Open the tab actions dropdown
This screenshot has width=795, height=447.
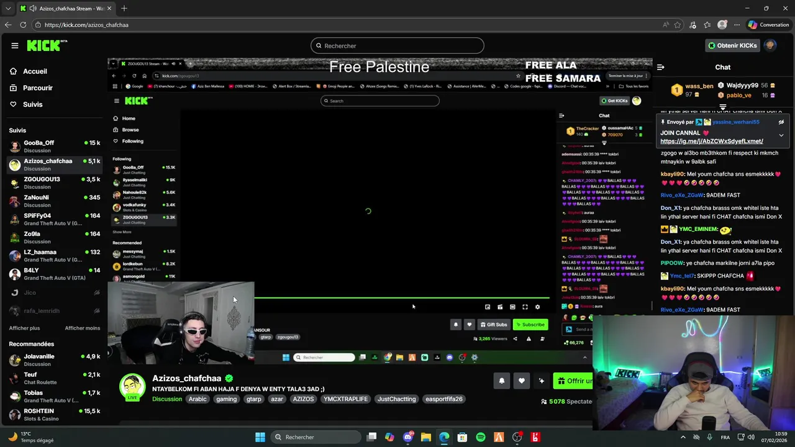point(8,9)
